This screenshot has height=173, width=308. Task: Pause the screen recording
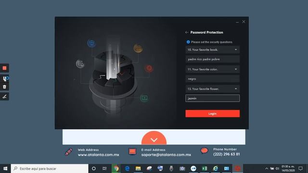coord(4,78)
